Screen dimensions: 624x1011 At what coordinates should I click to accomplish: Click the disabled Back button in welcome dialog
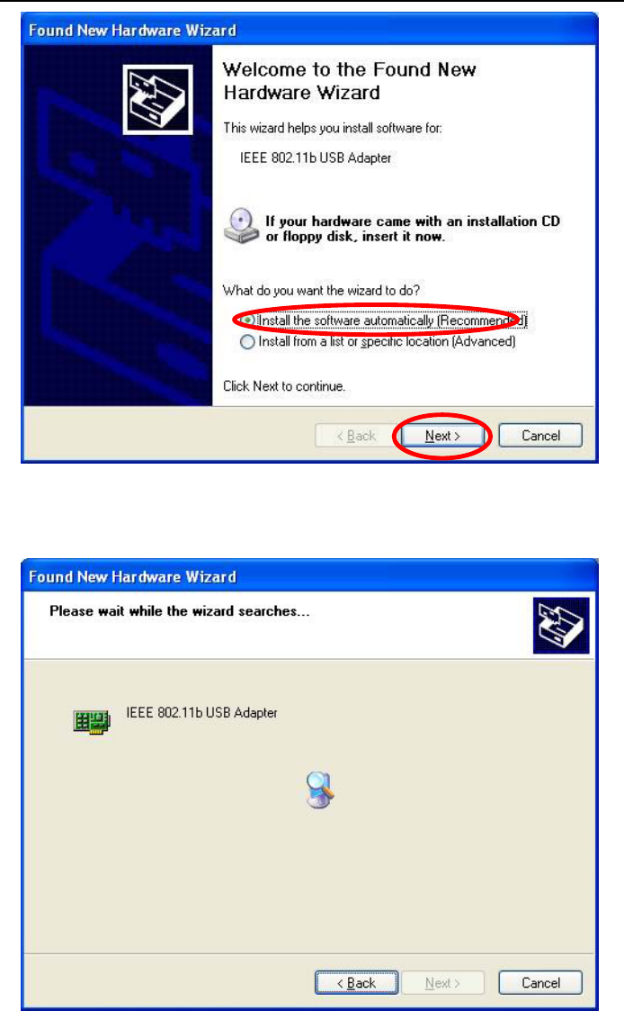pos(356,436)
